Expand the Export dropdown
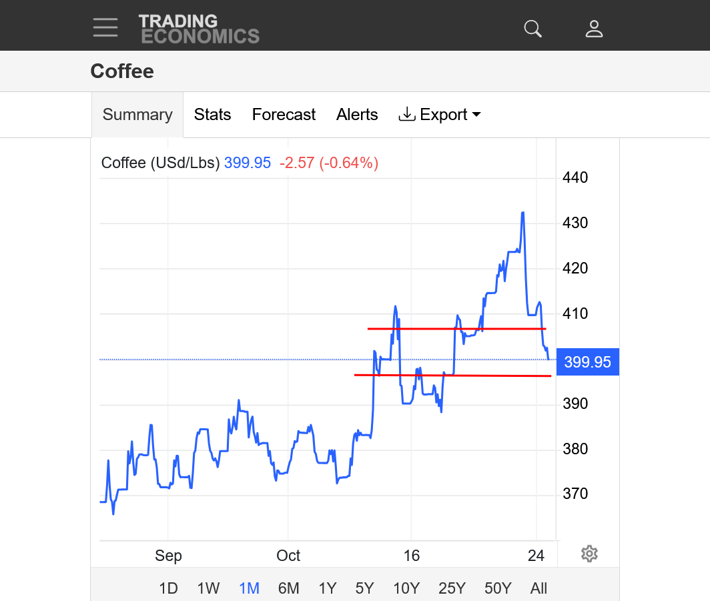The height and width of the screenshot is (601, 710). pyautogui.click(x=440, y=115)
